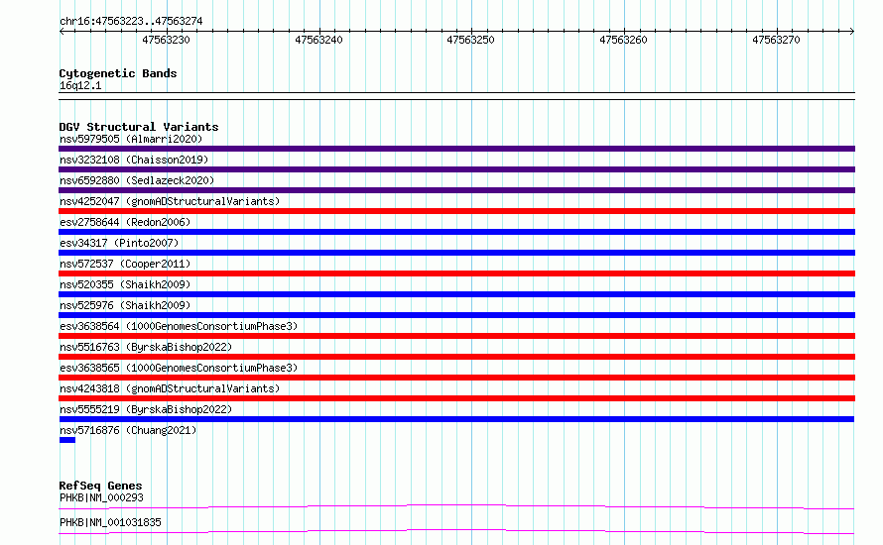Image resolution: width=883 pixels, height=545 pixels.
Task: Click the short blue bar under nsv5716876
Action: 67,440
